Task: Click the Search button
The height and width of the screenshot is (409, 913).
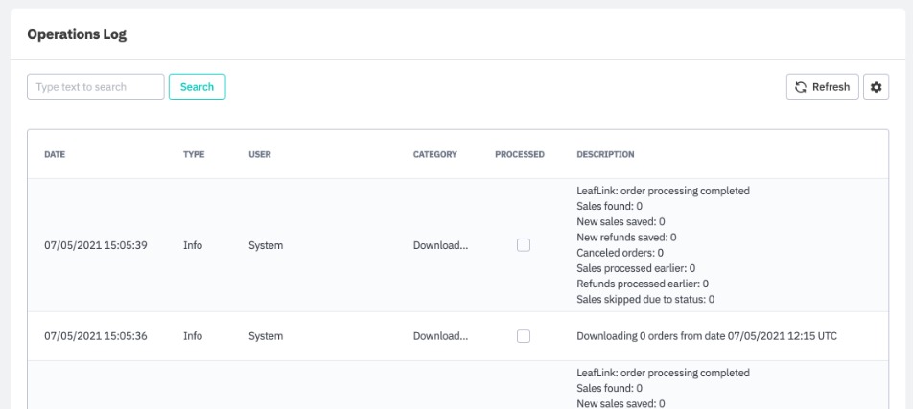Action: click(197, 87)
